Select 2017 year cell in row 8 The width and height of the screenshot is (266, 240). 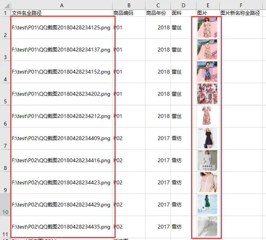coord(158,160)
